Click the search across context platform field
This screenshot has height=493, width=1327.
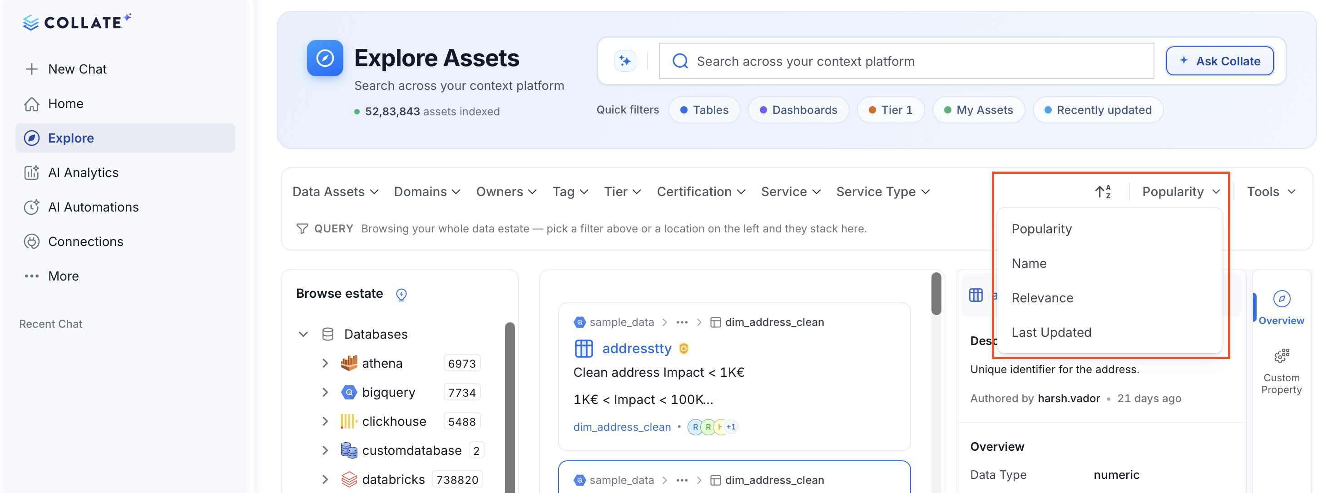(906, 61)
